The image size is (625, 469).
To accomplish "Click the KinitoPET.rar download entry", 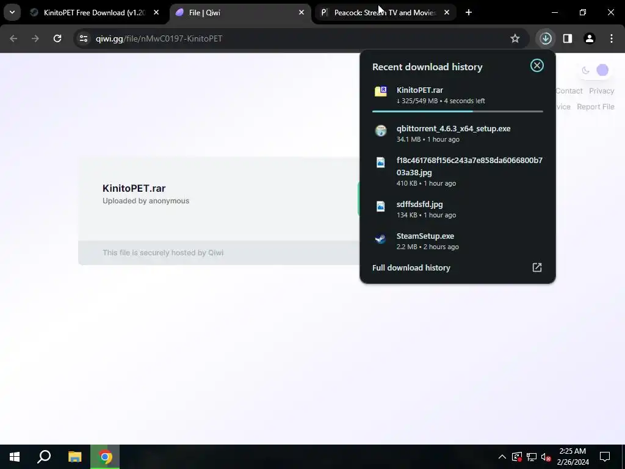I will coord(458,95).
